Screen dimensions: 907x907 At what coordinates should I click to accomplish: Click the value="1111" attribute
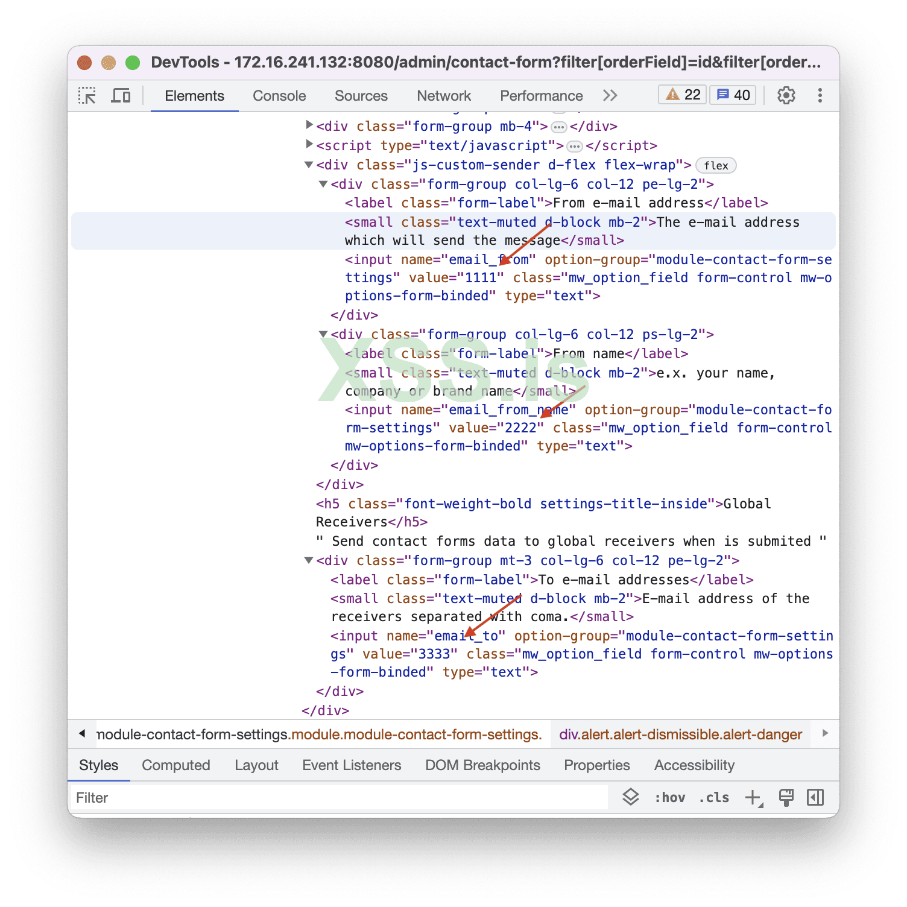(457, 277)
